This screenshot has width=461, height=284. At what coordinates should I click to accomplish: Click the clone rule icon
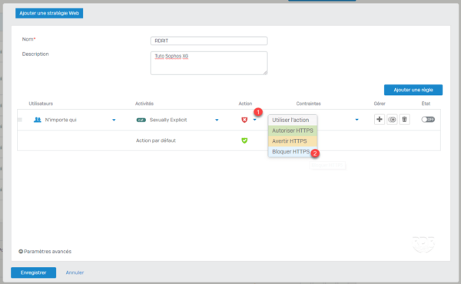[392, 120]
